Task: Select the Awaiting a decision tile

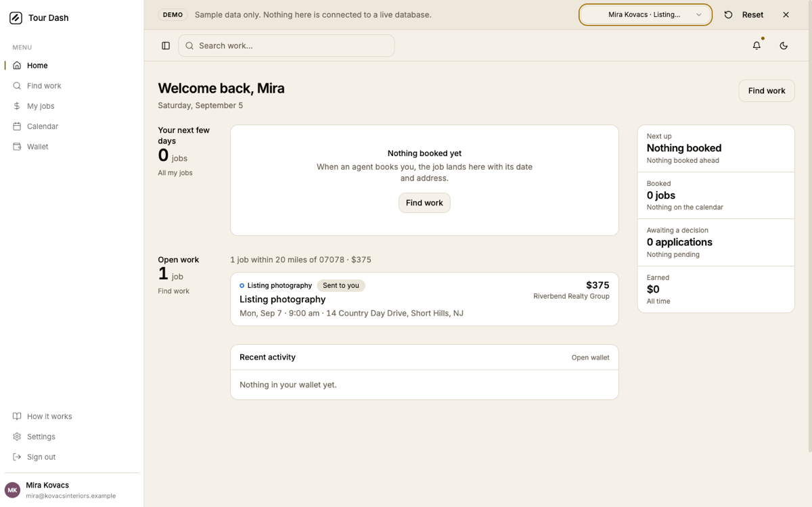Action: (x=716, y=243)
